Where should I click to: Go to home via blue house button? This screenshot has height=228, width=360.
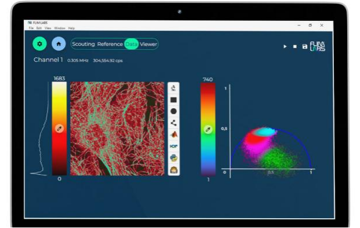59,44
